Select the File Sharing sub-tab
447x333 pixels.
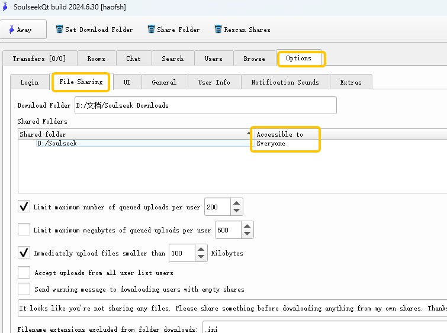(x=81, y=82)
